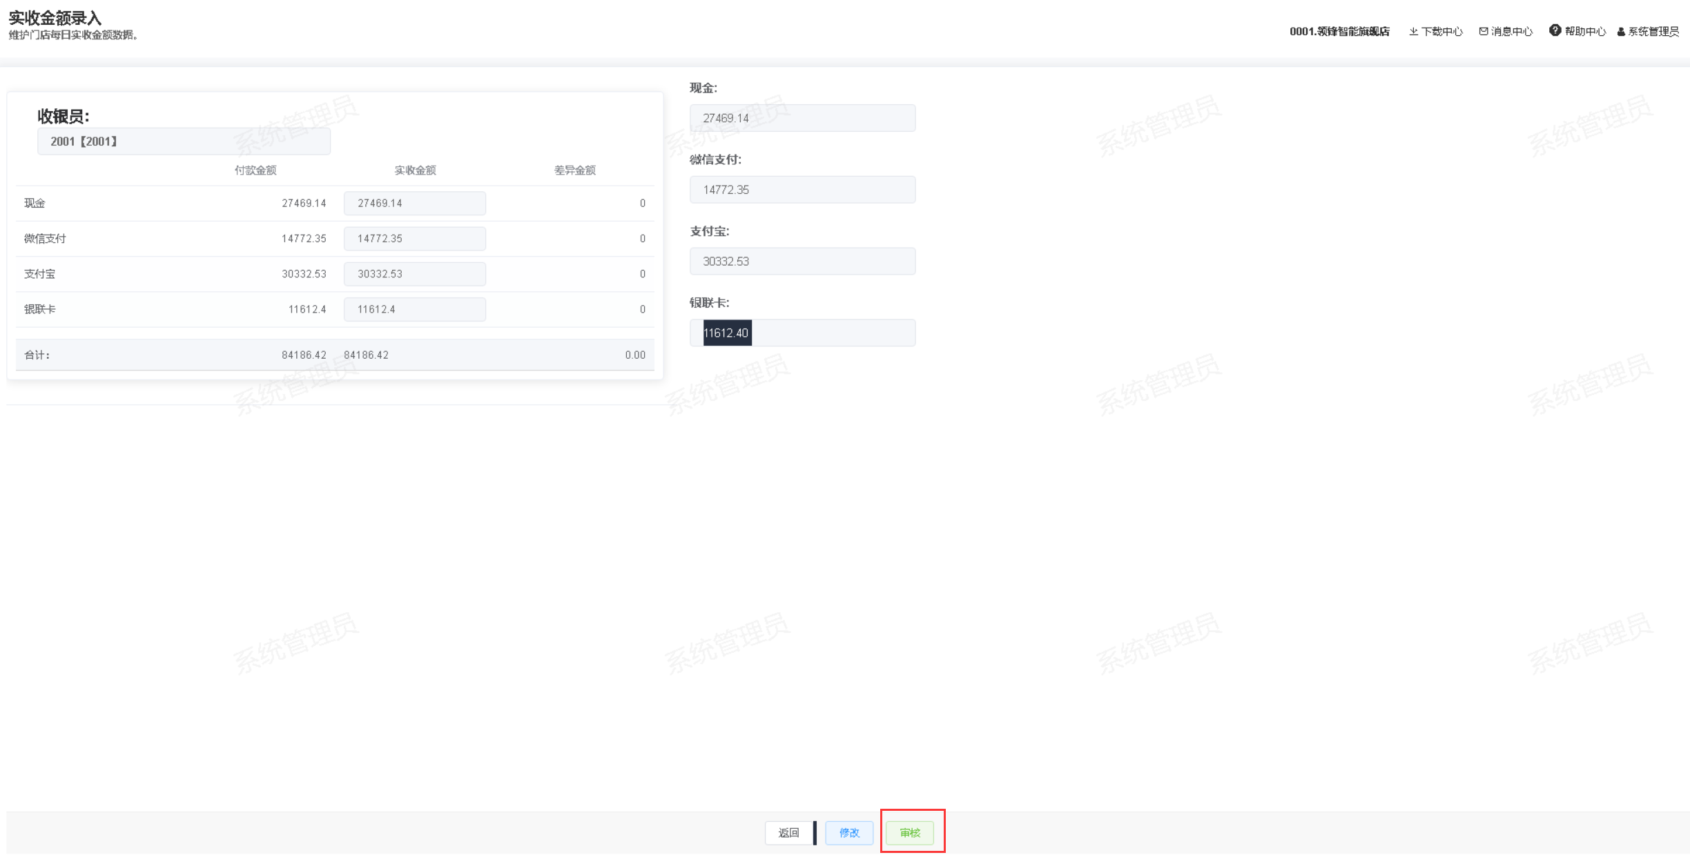Screen dimensions: 1690x855
Task: Click the 消息中心 envelope icon
Action: (1483, 32)
